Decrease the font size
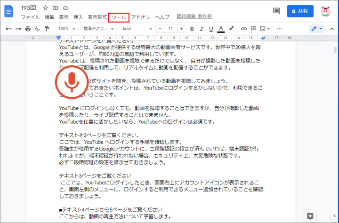 160,29
